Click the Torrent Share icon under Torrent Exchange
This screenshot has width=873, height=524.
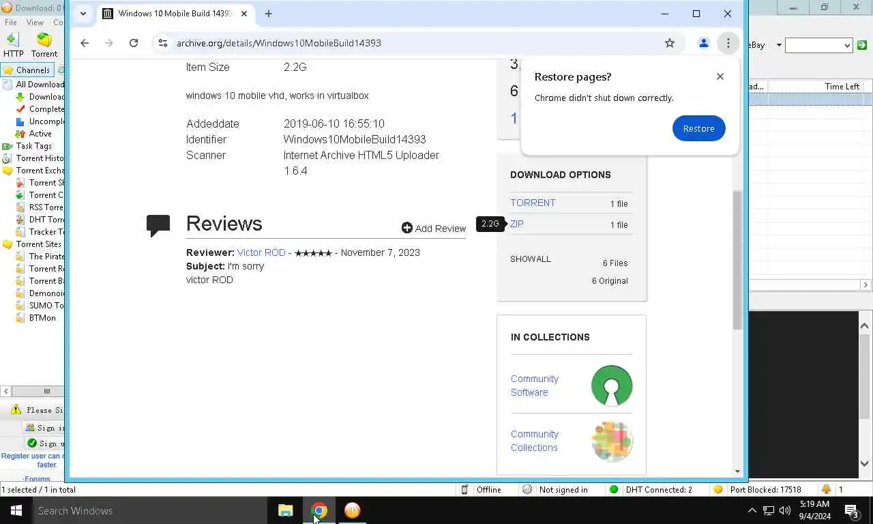[20, 183]
